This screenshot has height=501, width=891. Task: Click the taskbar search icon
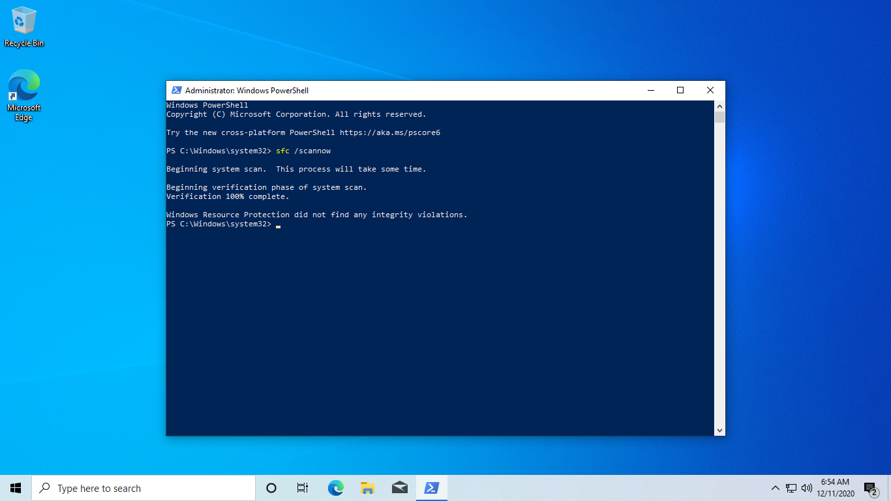click(44, 488)
